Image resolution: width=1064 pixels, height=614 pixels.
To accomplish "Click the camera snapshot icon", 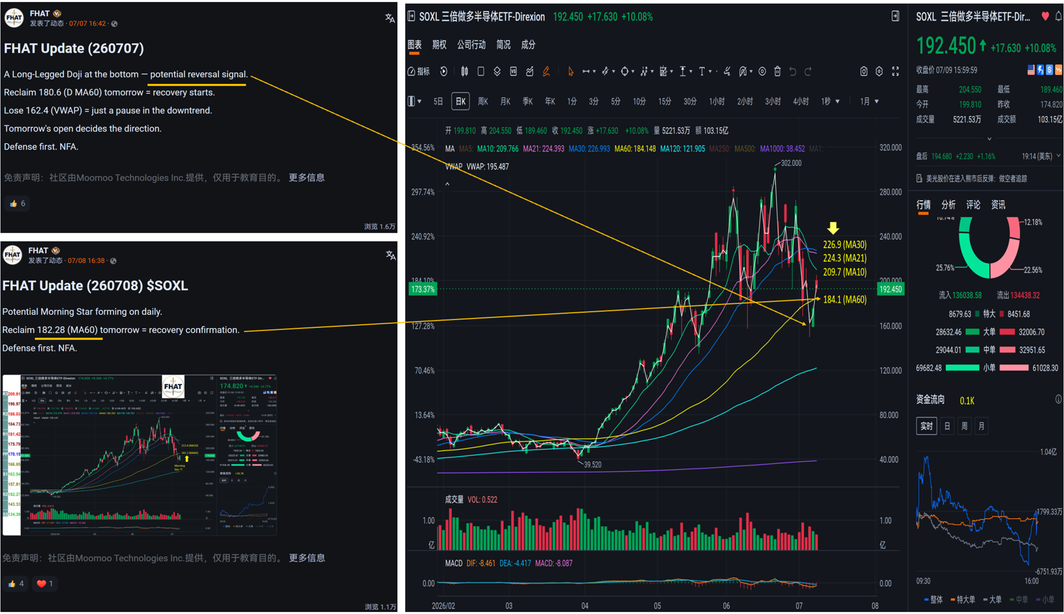I will pos(864,71).
